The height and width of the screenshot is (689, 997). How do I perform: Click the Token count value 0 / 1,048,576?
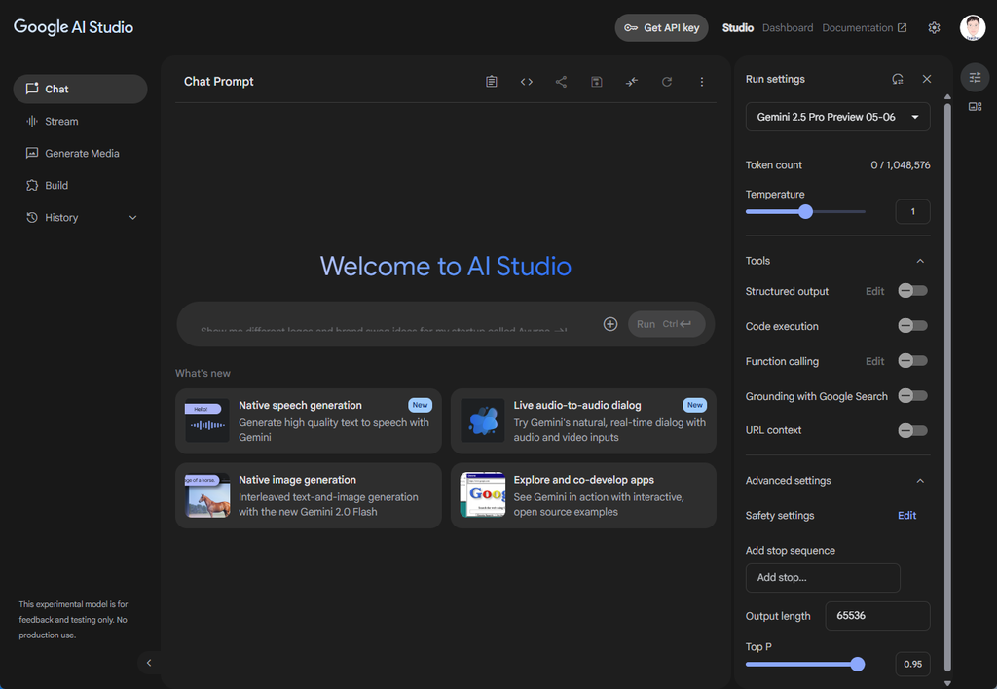pos(901,165)
